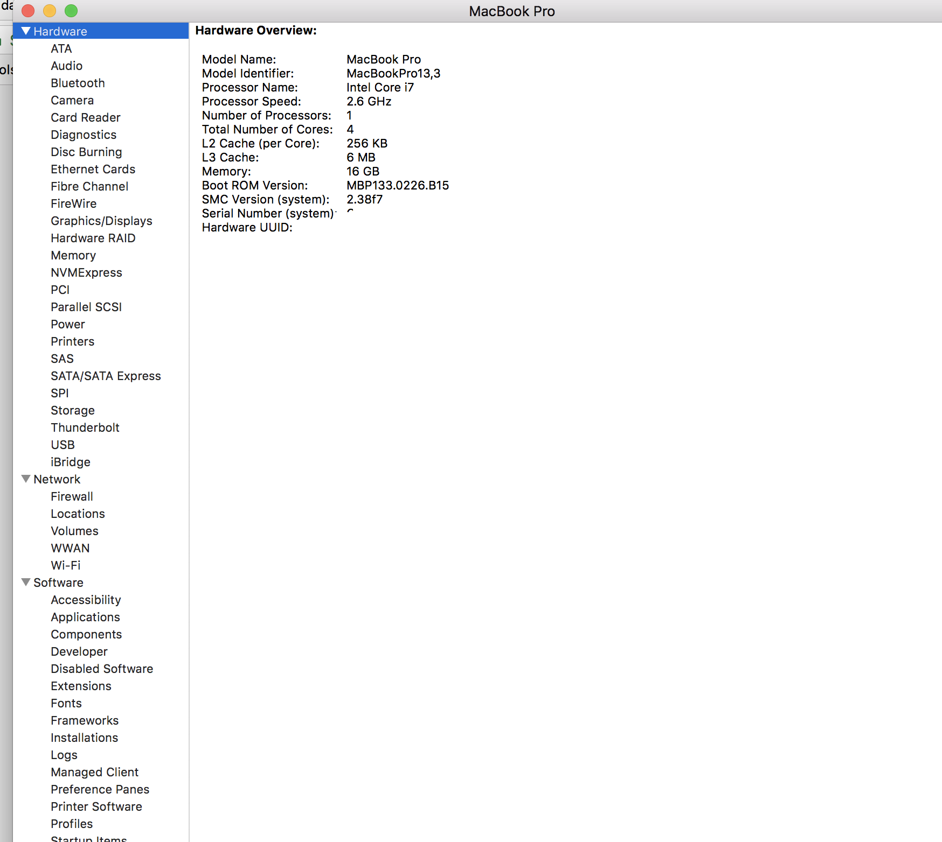The image size is (942, 842).
Task: Collapse the Software disclosure triangle
Action: [x=25, y=582]
